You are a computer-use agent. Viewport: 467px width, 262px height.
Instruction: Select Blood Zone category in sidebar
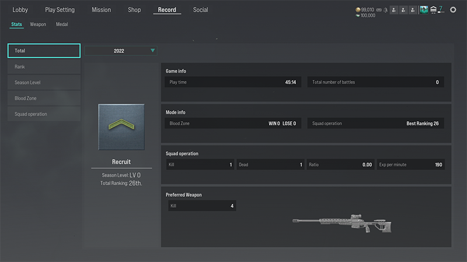pos(44,98)
